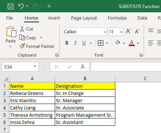Select cell Theresa Armstrong
Viewport: 161px width, 133px height.
[32, 115]
